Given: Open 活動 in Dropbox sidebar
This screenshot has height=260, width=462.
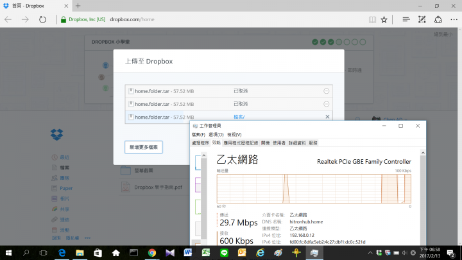Looking at the screenshot, I should pos(65,230).
